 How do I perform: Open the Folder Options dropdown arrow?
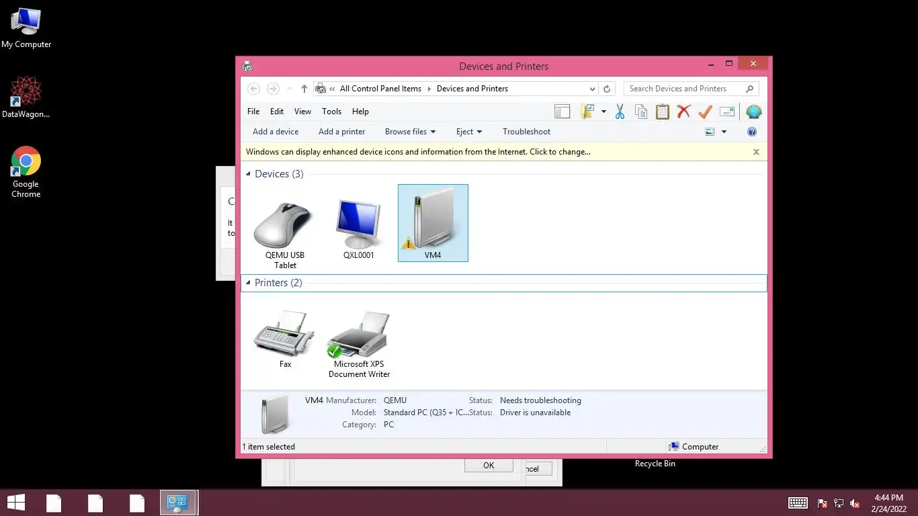(603, 112)
